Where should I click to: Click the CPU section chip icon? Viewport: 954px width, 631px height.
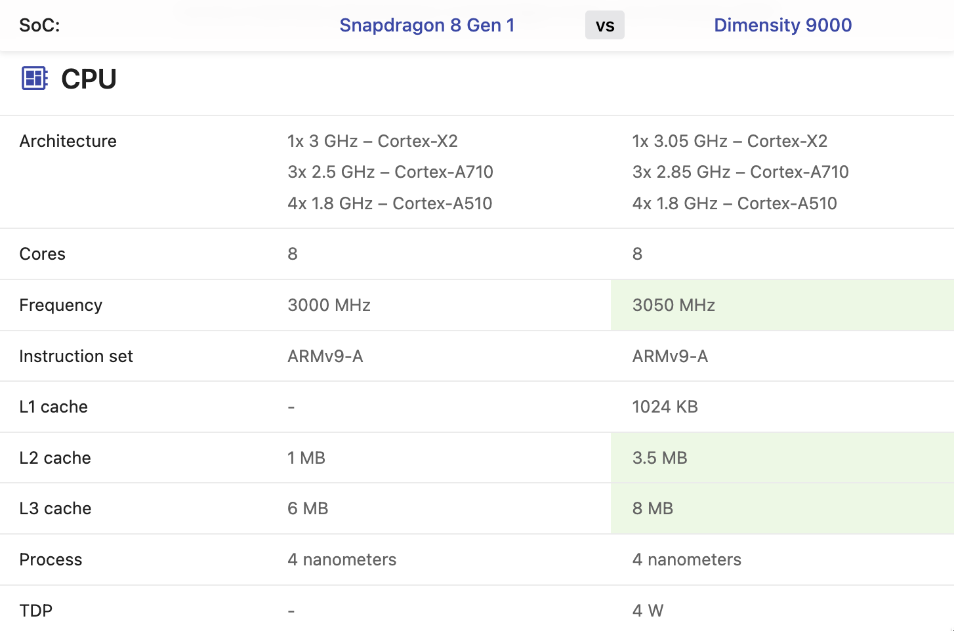click(34, 78)
